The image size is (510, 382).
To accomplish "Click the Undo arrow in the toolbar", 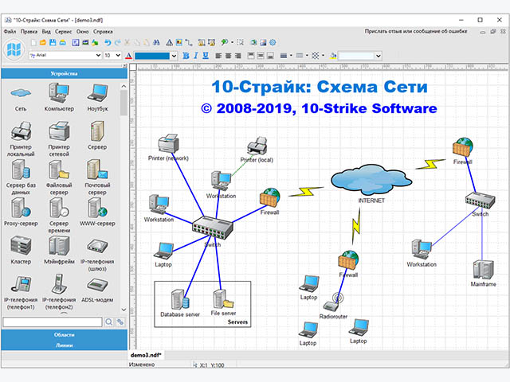I will coord(108,42).
